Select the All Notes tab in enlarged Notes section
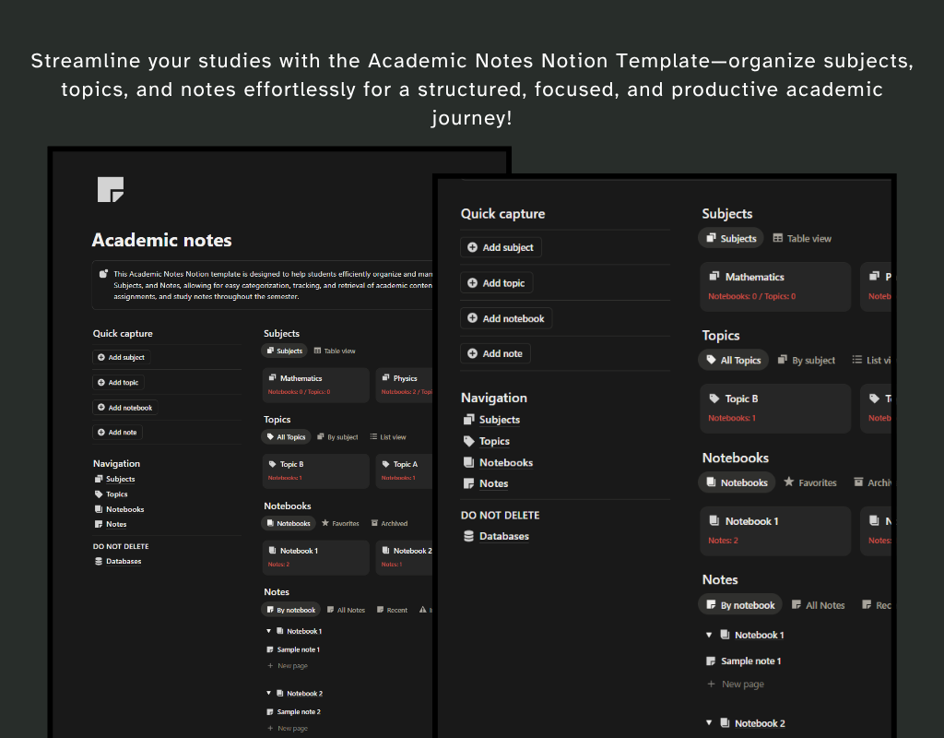Viewport: 944px width, 738px height. [818, 605]
